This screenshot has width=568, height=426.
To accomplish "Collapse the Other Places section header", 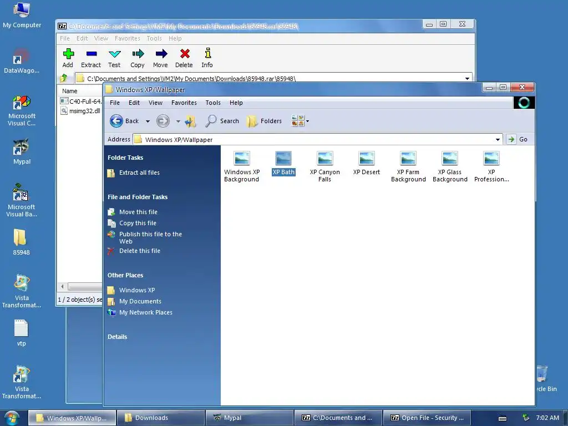I will tap(125, 275).
